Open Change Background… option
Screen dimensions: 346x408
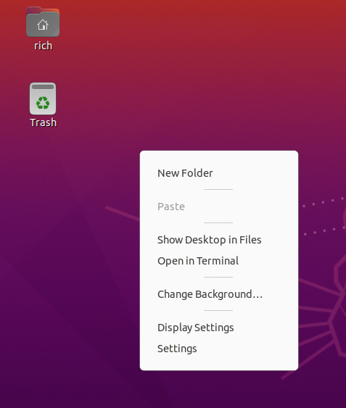219,294
